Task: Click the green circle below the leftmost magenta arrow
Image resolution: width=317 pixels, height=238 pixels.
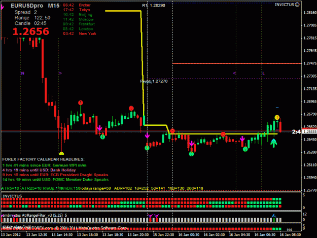Action: (x=102, y=137)
